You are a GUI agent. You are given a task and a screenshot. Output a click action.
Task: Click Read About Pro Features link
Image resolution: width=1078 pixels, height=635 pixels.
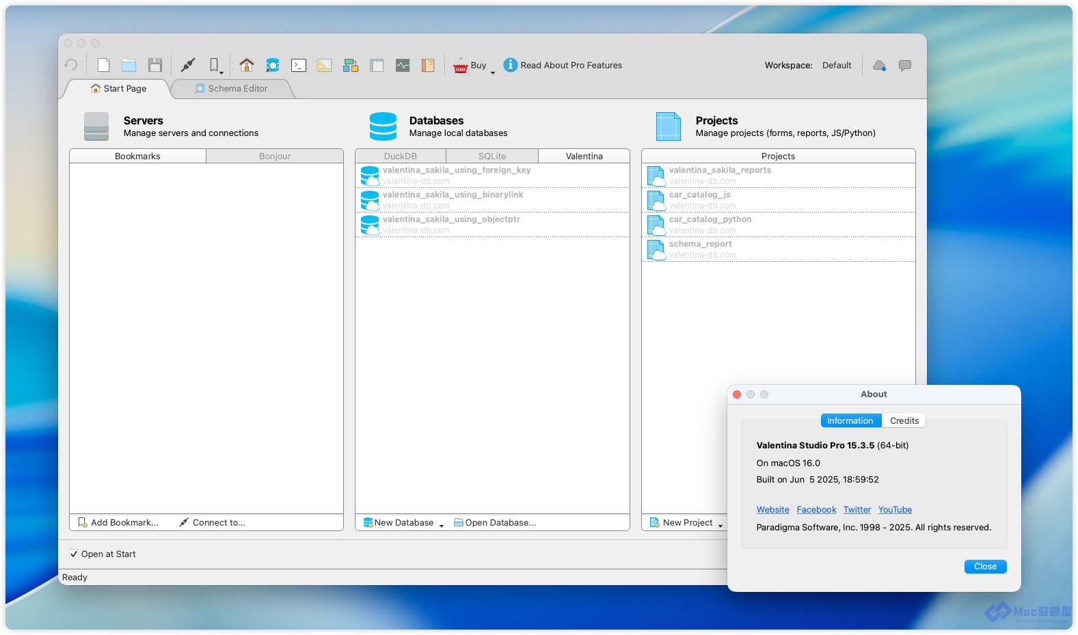pos(563,65)
